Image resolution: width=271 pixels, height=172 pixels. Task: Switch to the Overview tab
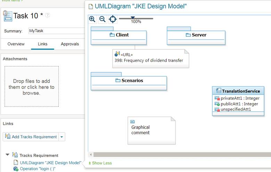[16, 44]
